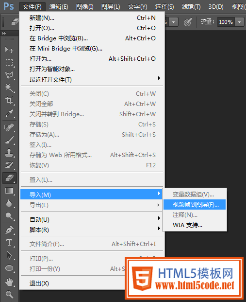Screen dimensions: 246x302
Task: Expand 导出(E) submenu
Action: point(92,205)
